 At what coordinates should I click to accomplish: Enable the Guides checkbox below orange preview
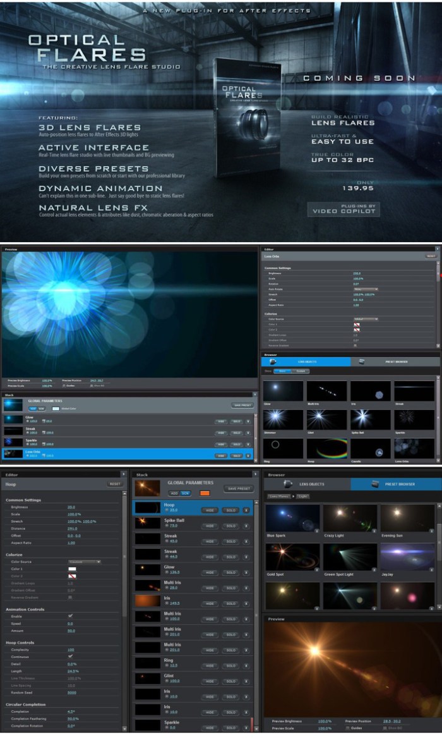[x=349, y=729]
